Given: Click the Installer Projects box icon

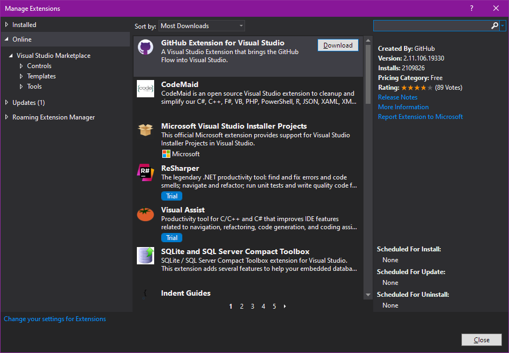Looking at the screenshot, I should (x=146, y=130).
